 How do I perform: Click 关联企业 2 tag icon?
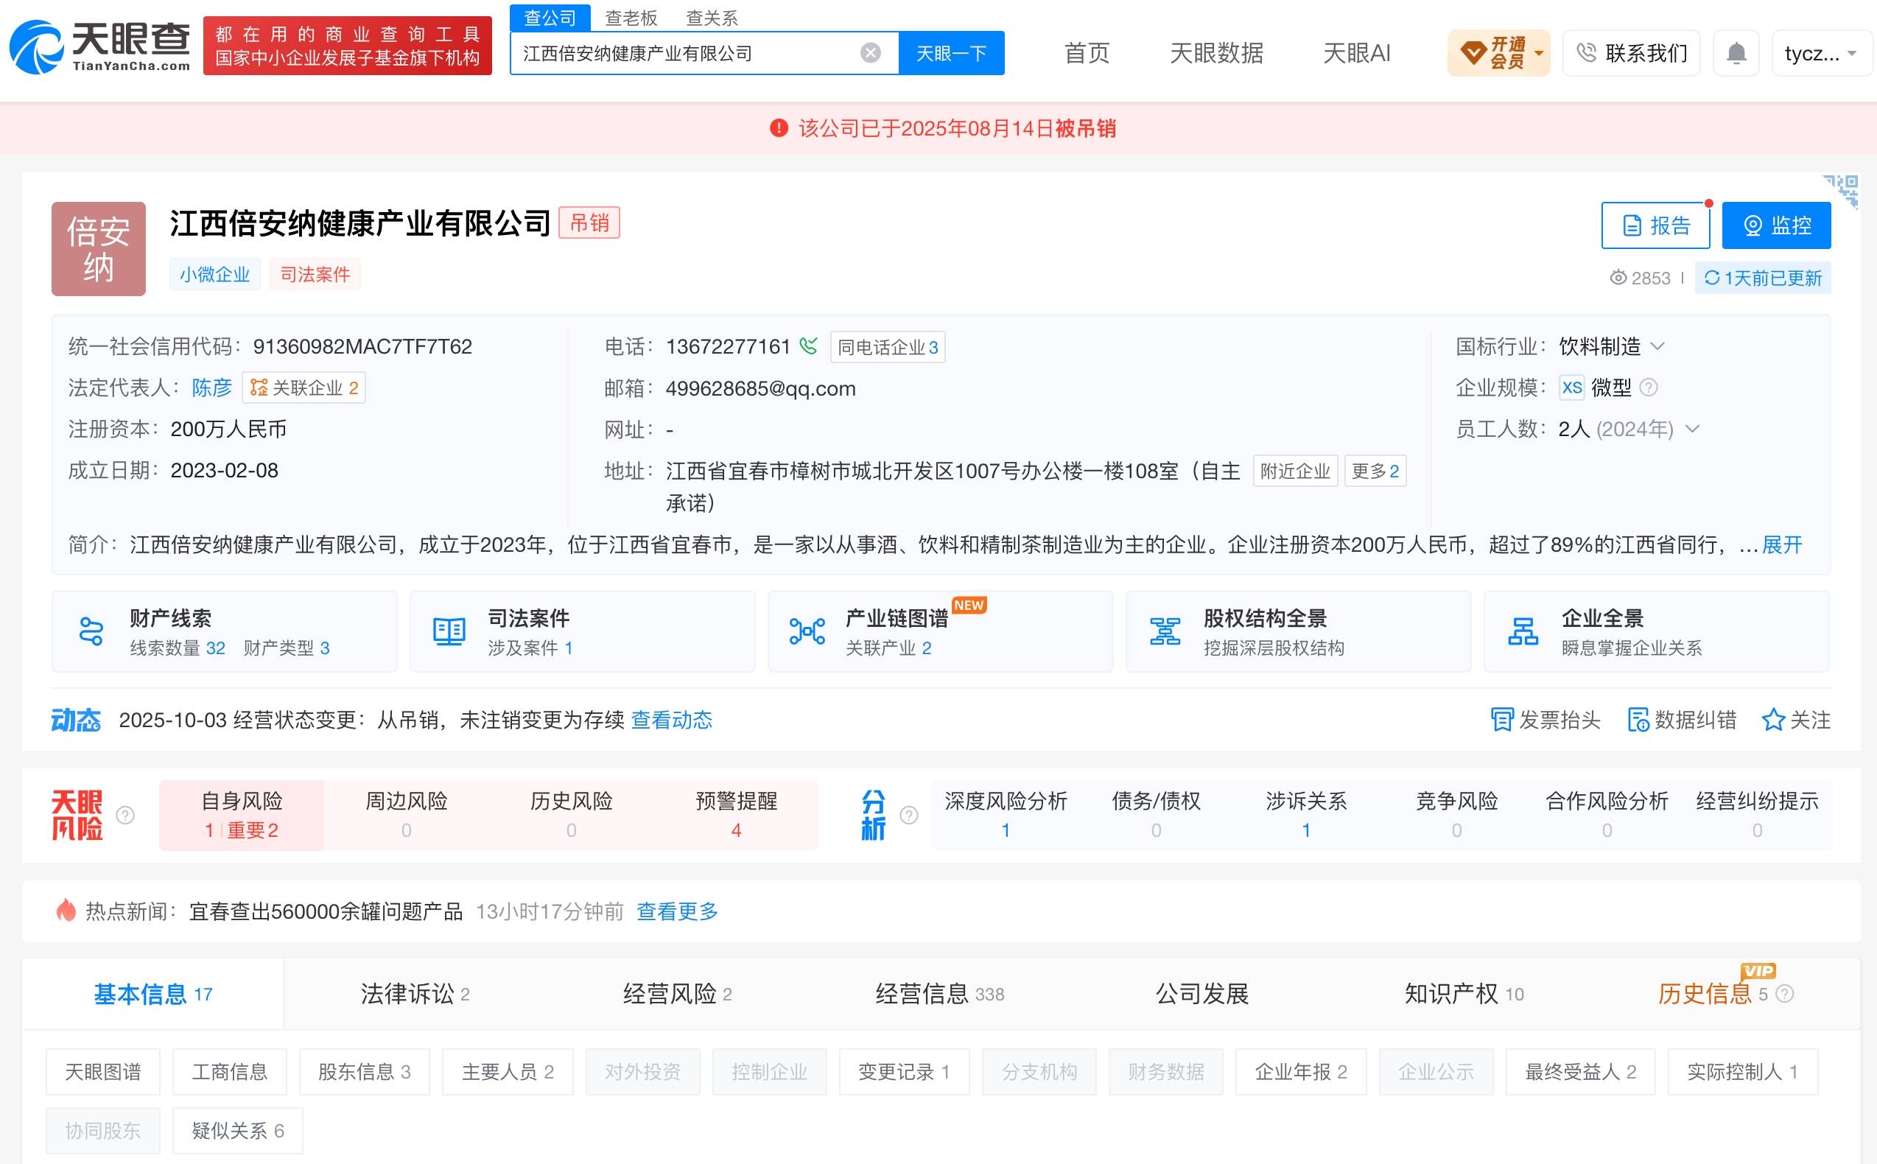coord(259,388)
